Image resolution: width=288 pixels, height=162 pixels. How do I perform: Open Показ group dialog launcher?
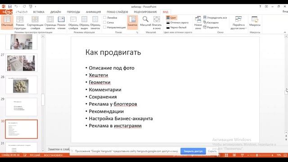pyautogui.click(x=137, y=32)
